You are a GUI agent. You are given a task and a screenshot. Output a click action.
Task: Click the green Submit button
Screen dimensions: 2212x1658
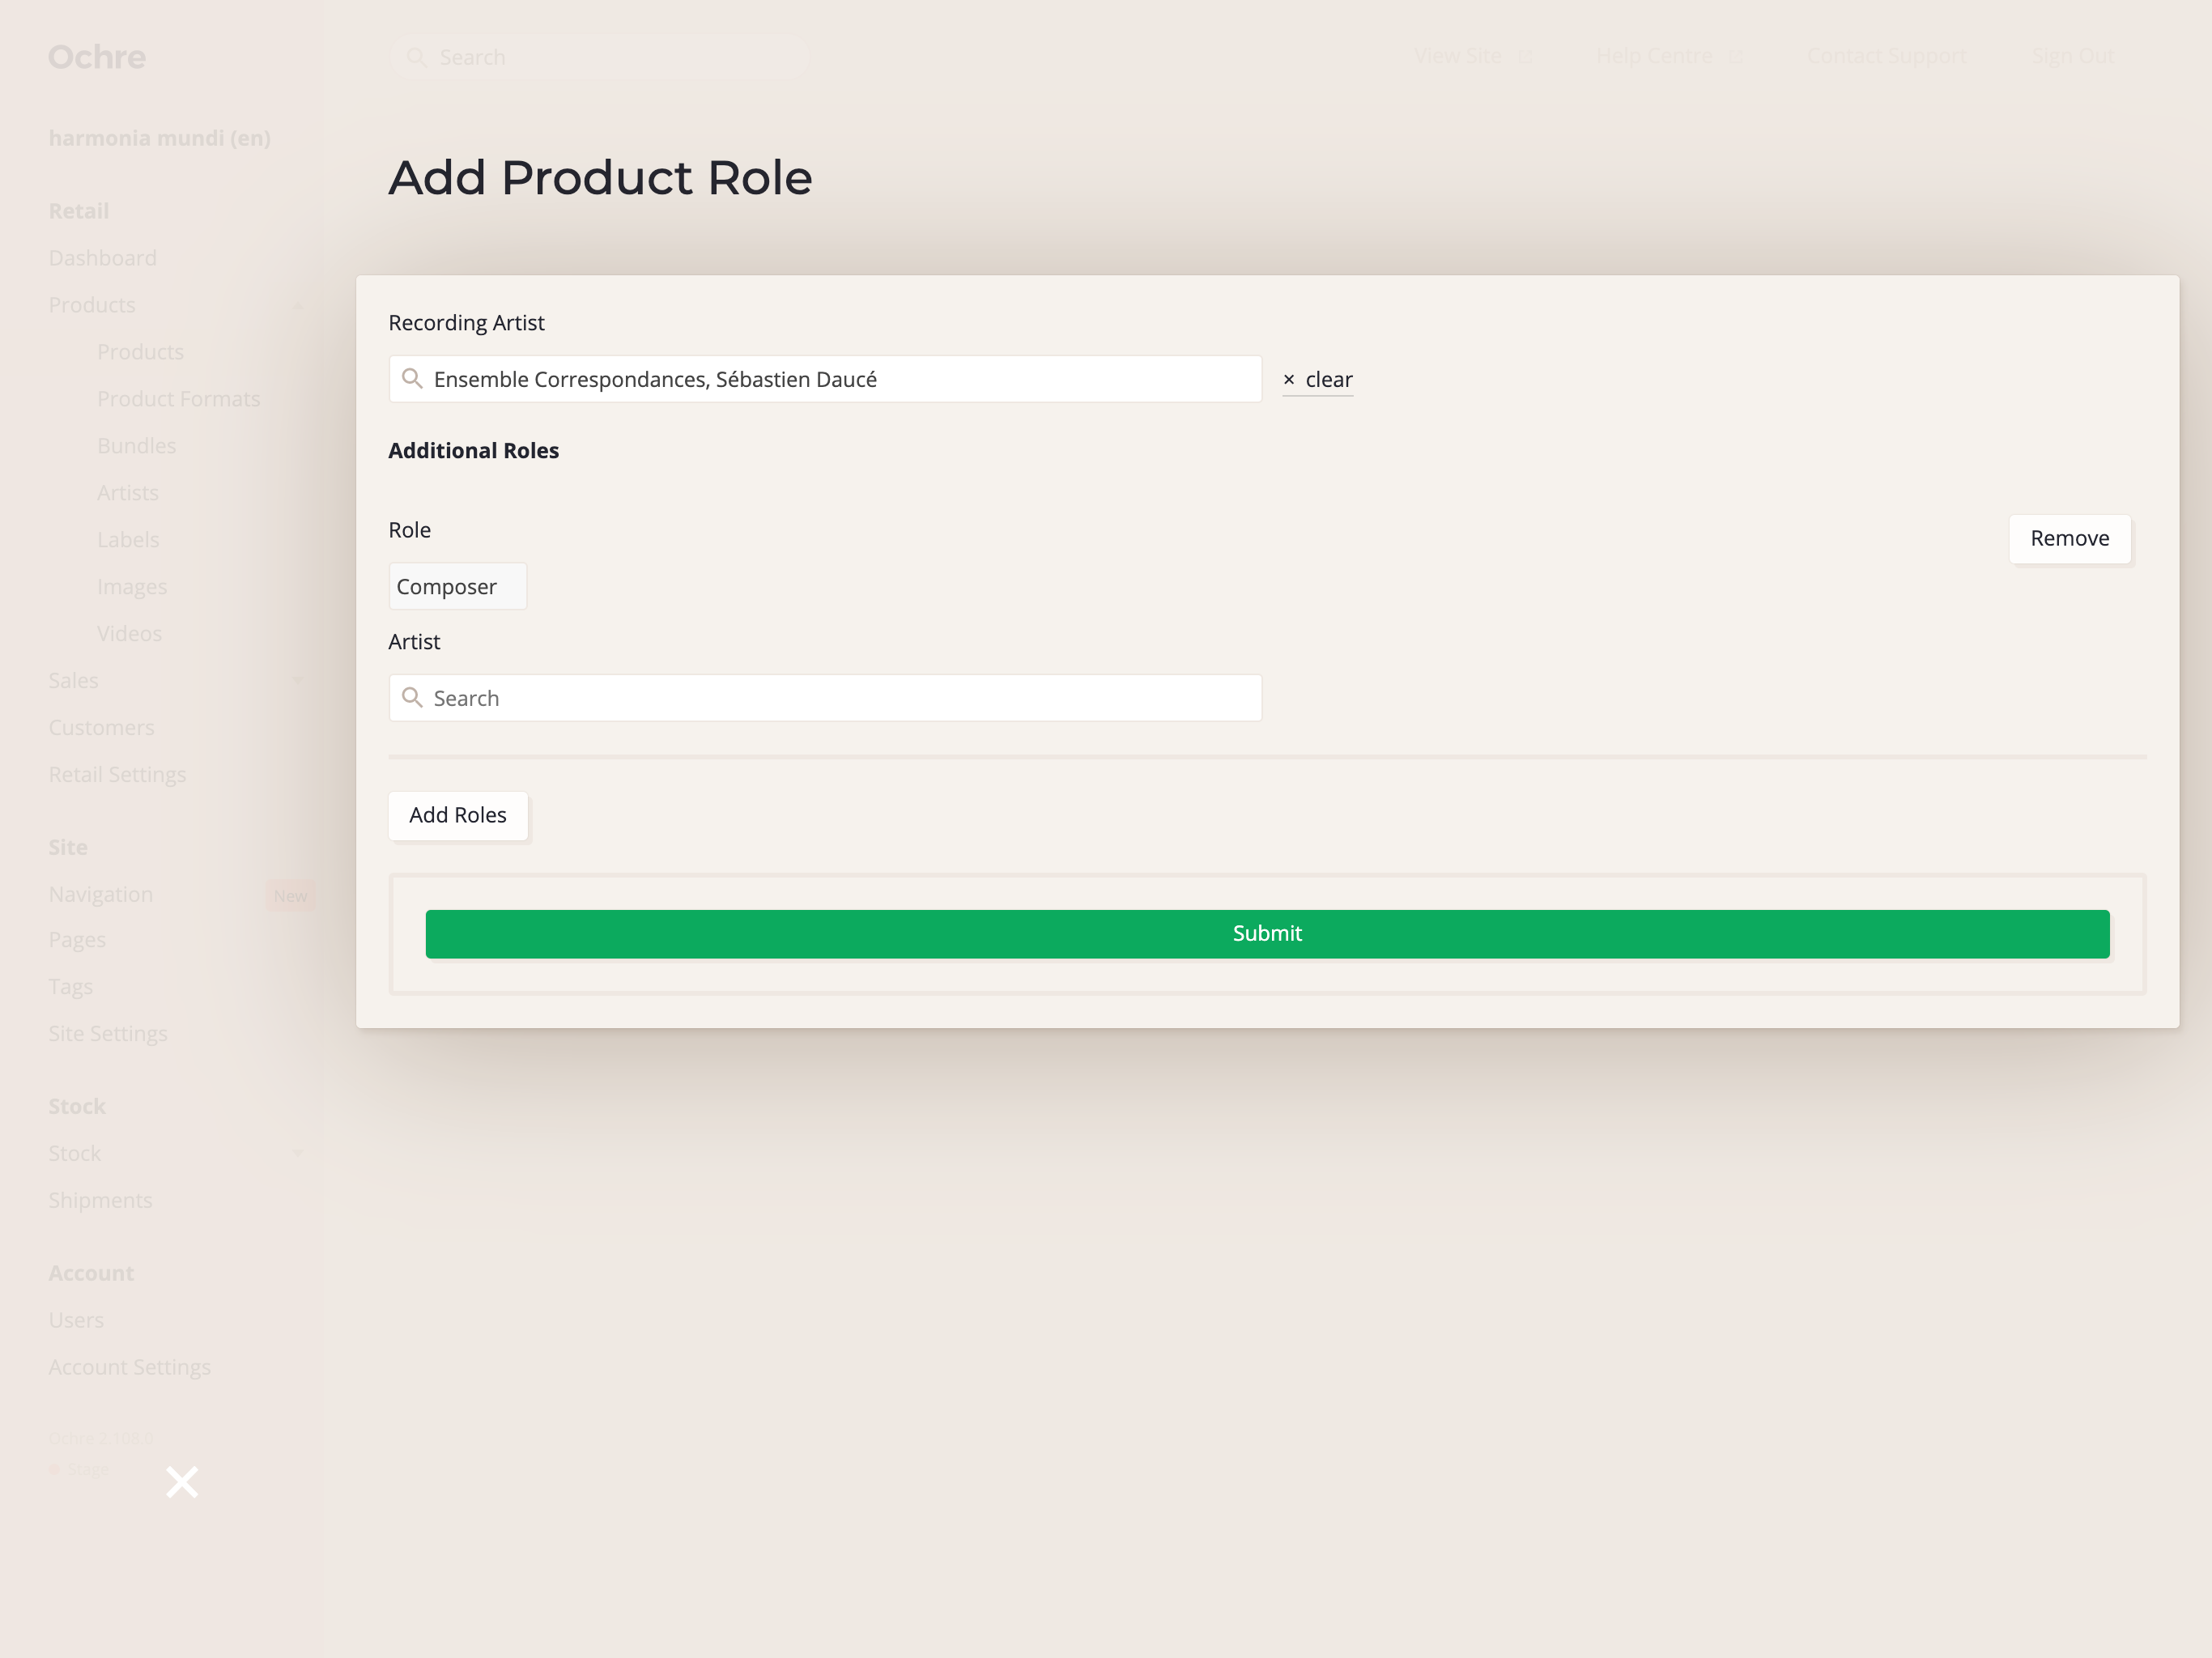[1266, 934]
